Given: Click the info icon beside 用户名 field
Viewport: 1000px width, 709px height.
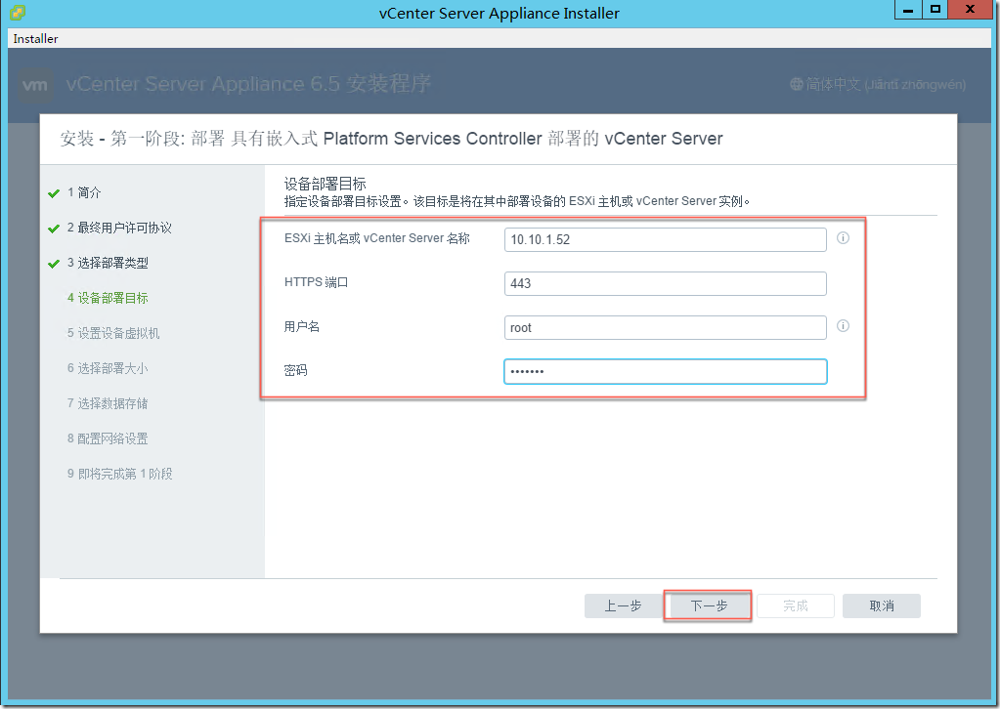Looking at the screenshot, I should click(x=843, y=326).
